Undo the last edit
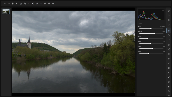 4,4
